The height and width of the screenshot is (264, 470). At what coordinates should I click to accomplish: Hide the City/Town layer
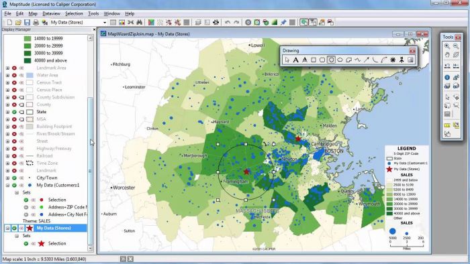tap(14, 178)
